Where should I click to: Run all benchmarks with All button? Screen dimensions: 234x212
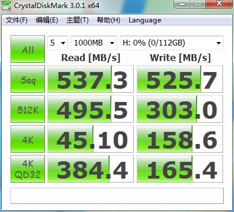28,49
